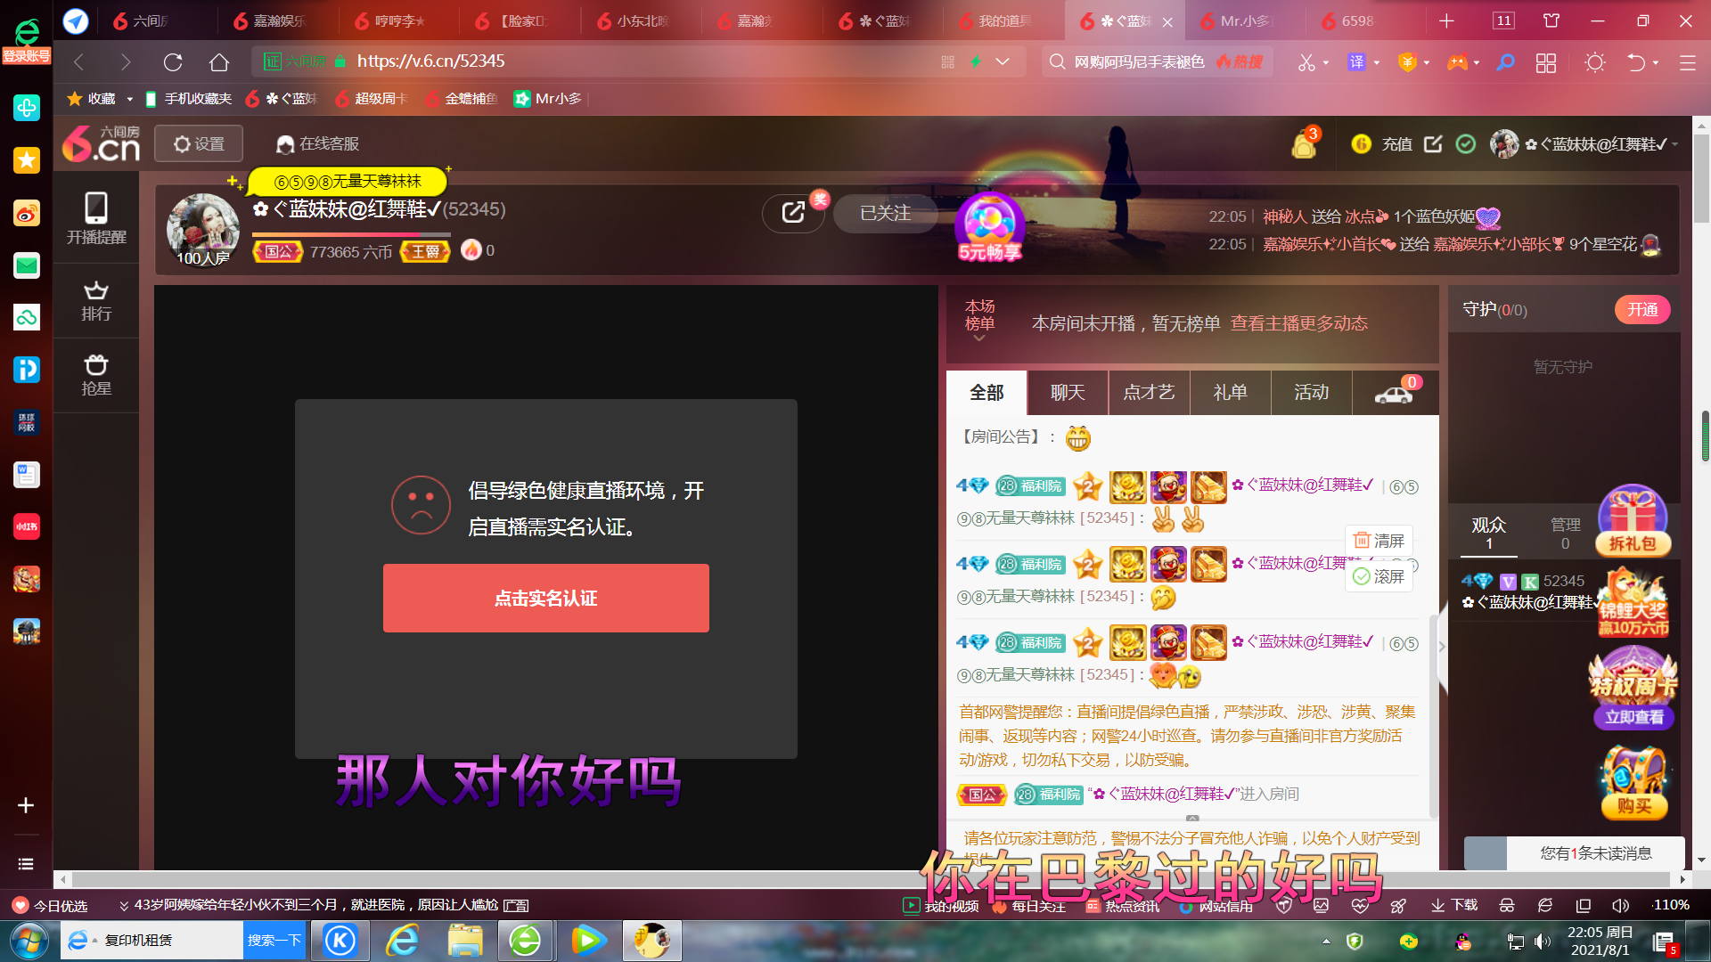
Task: Expand the address bar dropdown chevron
Action: tap(1003, 61)
